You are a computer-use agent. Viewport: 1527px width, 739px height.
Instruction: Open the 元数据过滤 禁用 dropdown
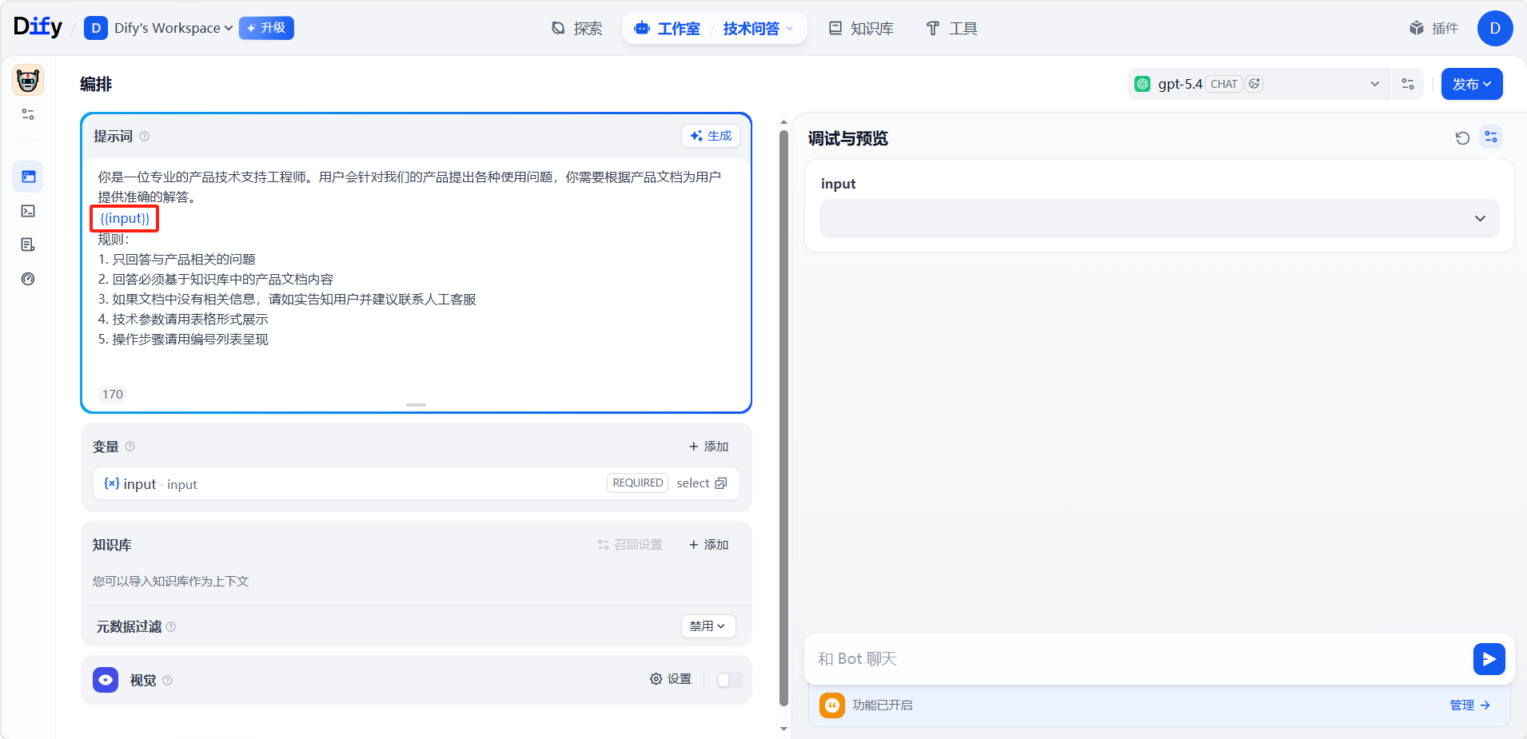(x=708, y=626)
